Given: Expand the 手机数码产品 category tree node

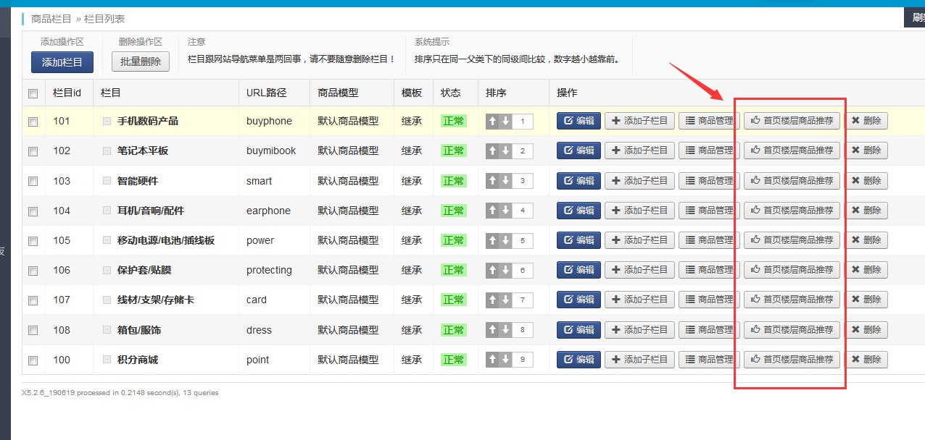Looking at the screenshot, I should 107,122.
